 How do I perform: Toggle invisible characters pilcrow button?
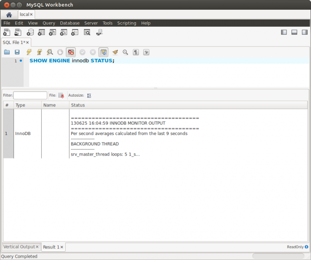[136, 52]
